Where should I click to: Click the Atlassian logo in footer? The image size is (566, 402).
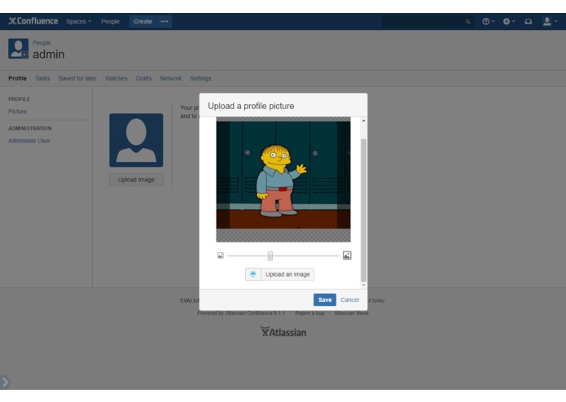coord(283,332)
